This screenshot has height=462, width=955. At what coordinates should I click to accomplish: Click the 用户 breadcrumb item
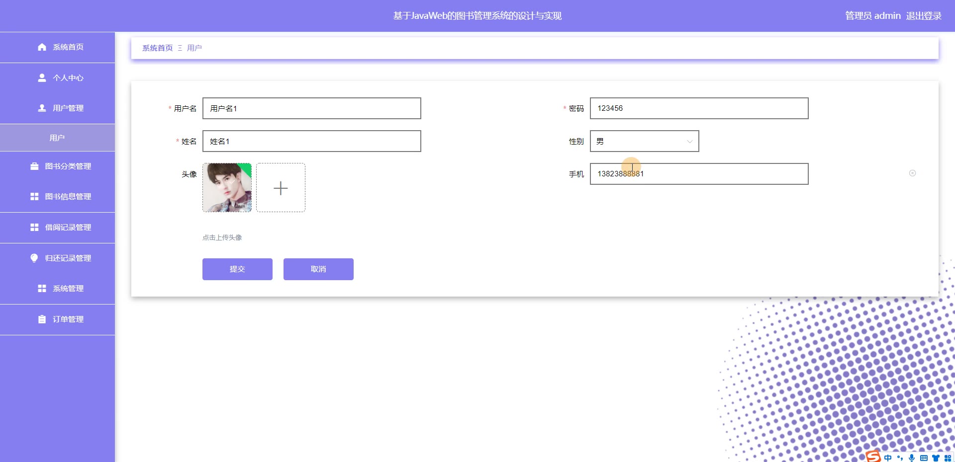pos(194,48)
